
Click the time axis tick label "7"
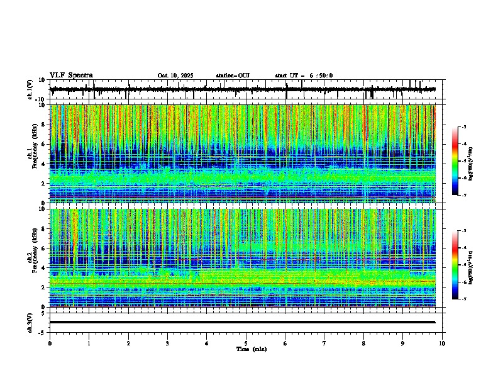(324, 343)
